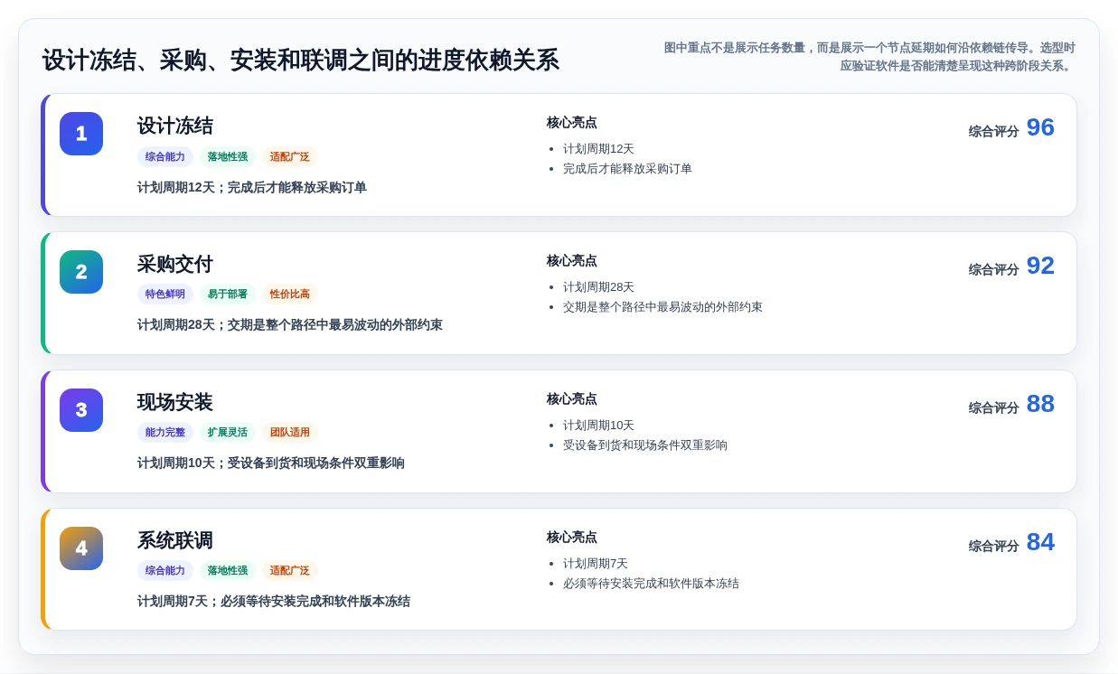
Task: Click the bullet 必须等待安装完成和软件版本冻结
Action: click(x=651, y=584)
